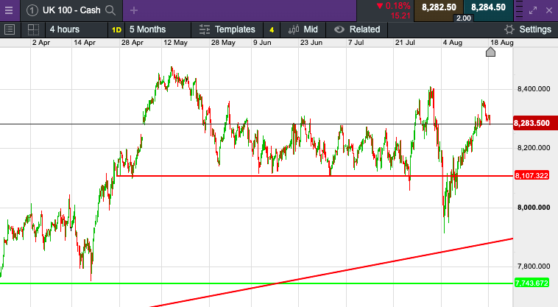This screenshot has height=307, width=558.
Task: Click the time axis scroll marker near 18 Aug
Action: [491, 52]
